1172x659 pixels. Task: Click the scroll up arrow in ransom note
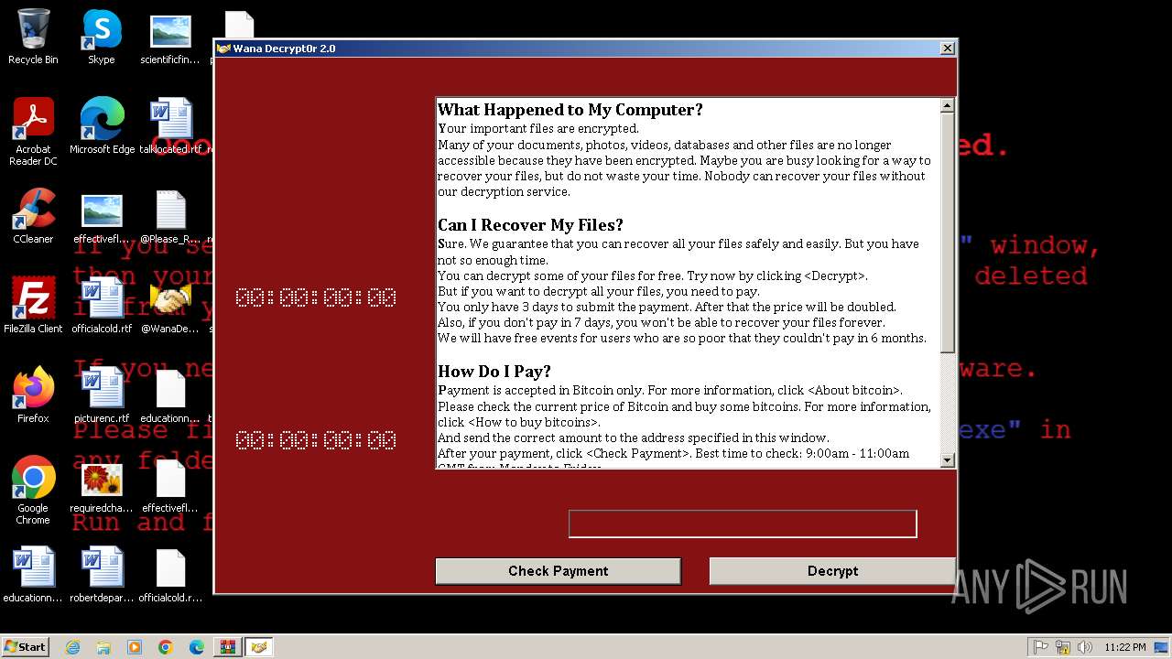coord(948,106)
